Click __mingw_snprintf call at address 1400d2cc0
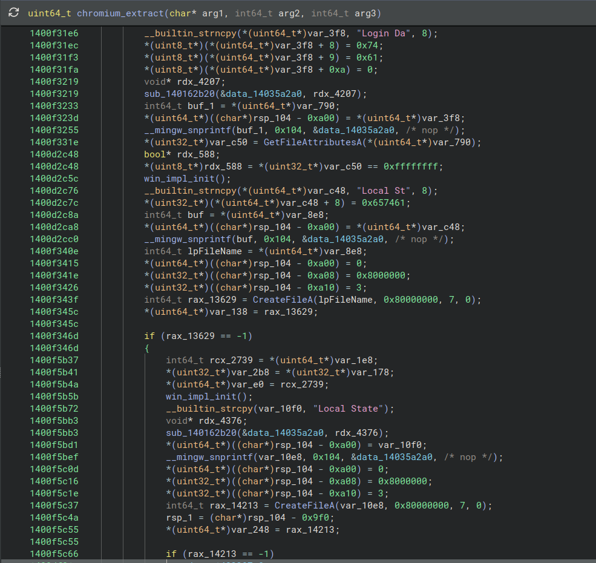The width and height of the screenshot is (596, 563). point(188,239)
